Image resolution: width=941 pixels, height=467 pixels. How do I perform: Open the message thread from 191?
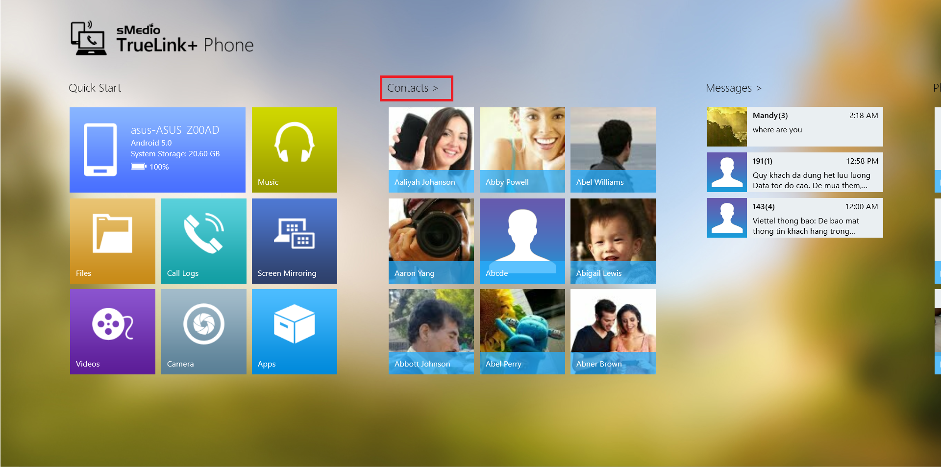(794, 172)
